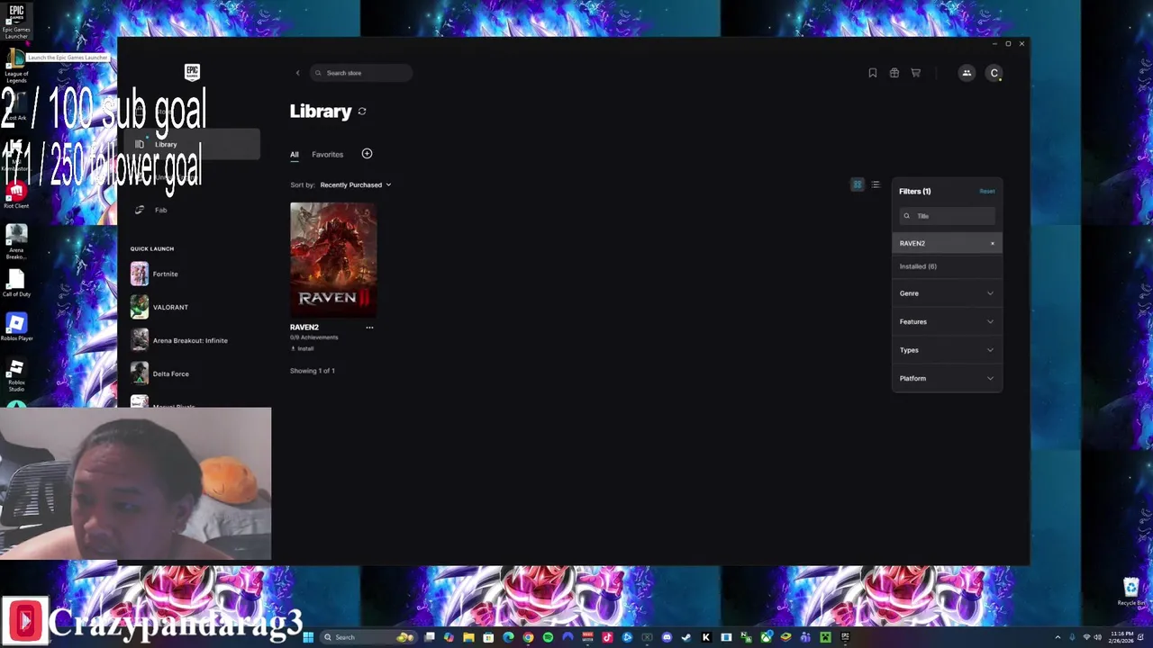1153x648 pixels.
Task: Open Epic Games Launcher desktop shortcut
Action: 16,22
